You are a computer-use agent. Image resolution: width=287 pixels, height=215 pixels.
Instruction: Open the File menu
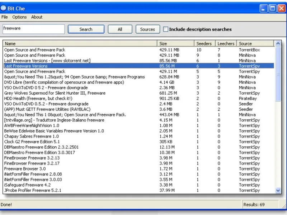tap(5, 17)
